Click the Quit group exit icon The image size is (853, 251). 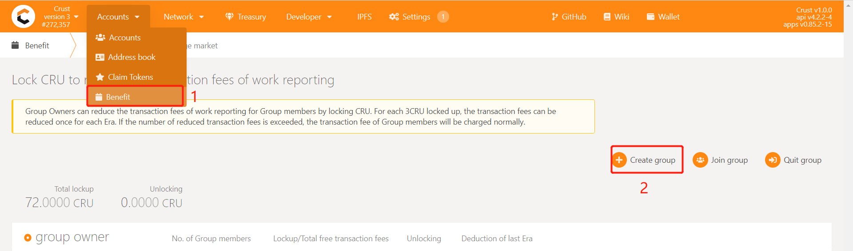pos(773,160)
